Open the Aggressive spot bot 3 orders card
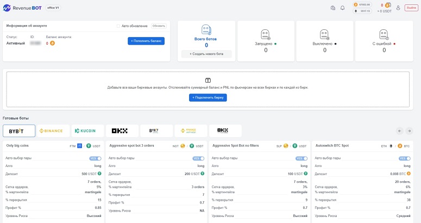The image size is (421, 223). (156, 182)
